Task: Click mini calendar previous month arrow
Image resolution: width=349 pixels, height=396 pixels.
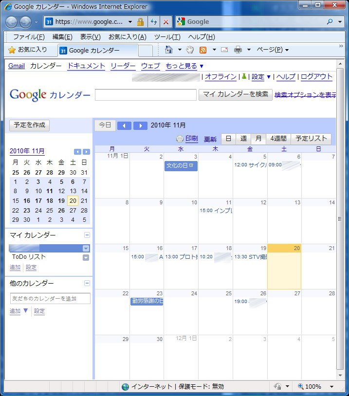Action: point(77,151)
